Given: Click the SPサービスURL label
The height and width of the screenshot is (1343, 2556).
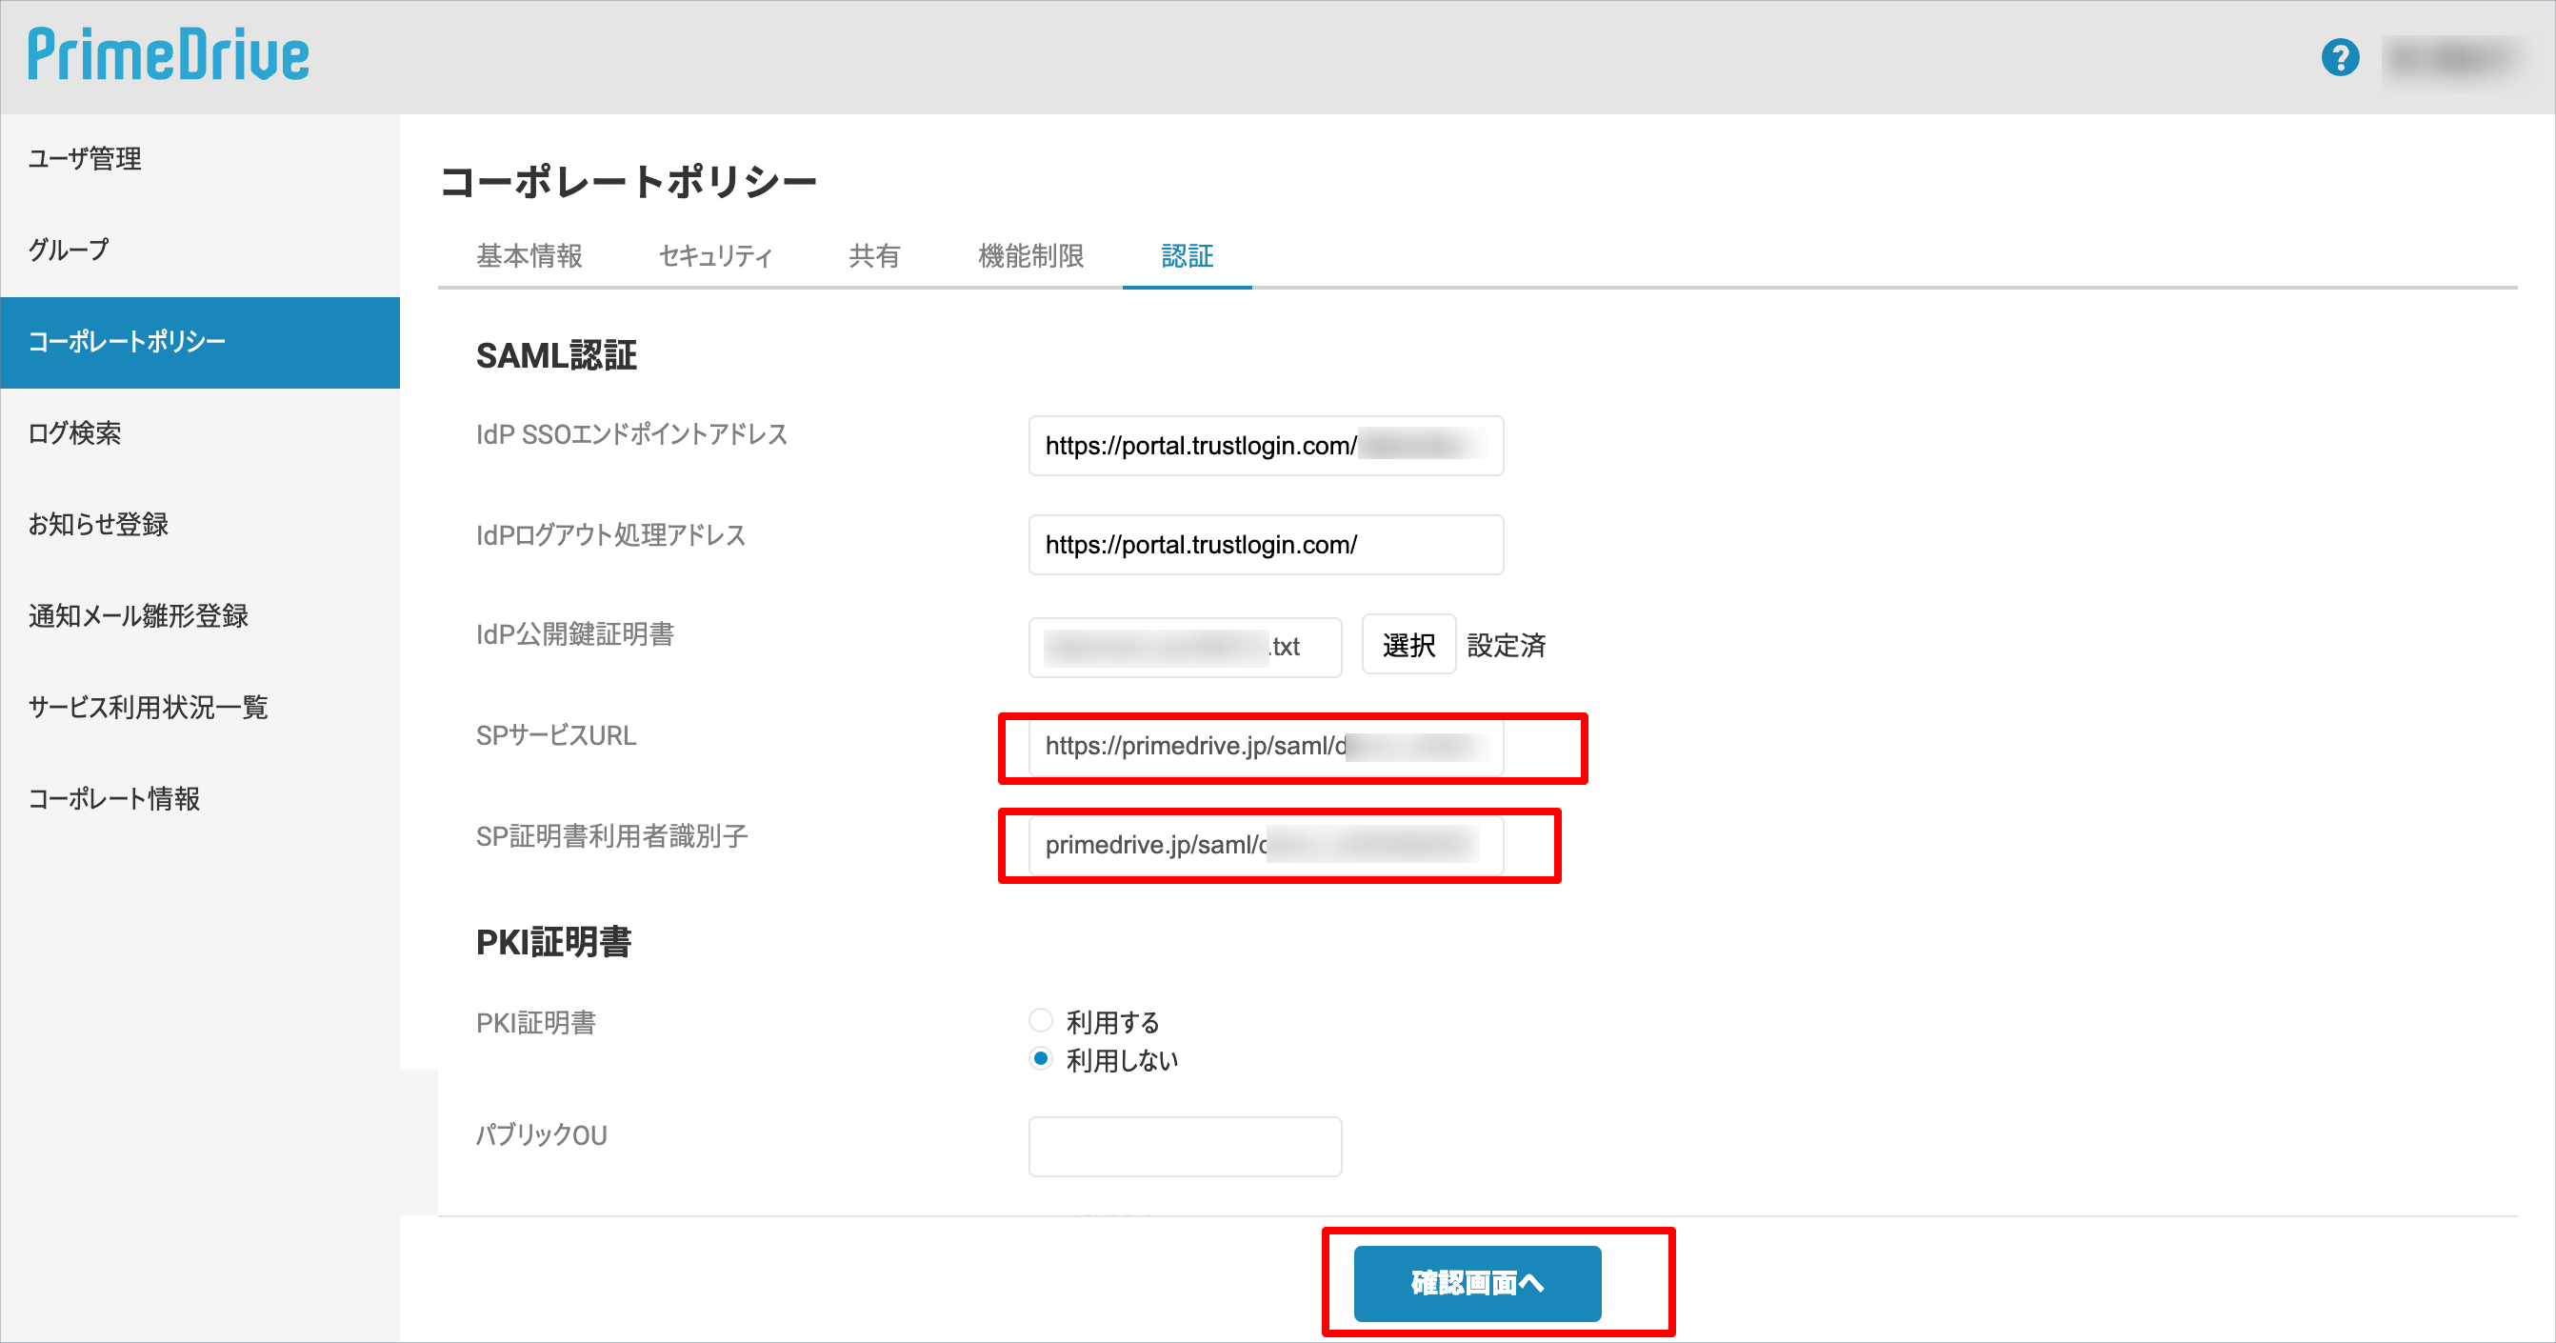Looking at the screenshot, I should click(x=555, y=735).
